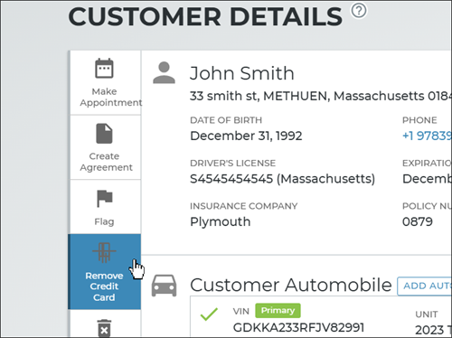Call the +1 978 phone number link

(x=427, y=136)
